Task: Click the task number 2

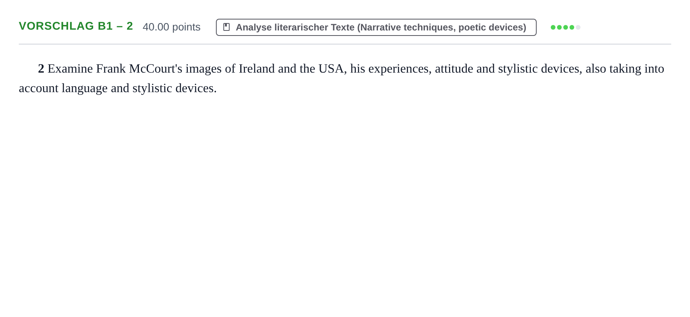Action: tap(41, 69)
